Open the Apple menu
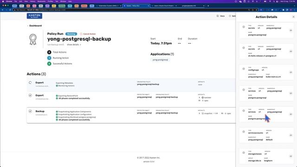The height and width of the screenshot is (167, 297). pos(3,1)
